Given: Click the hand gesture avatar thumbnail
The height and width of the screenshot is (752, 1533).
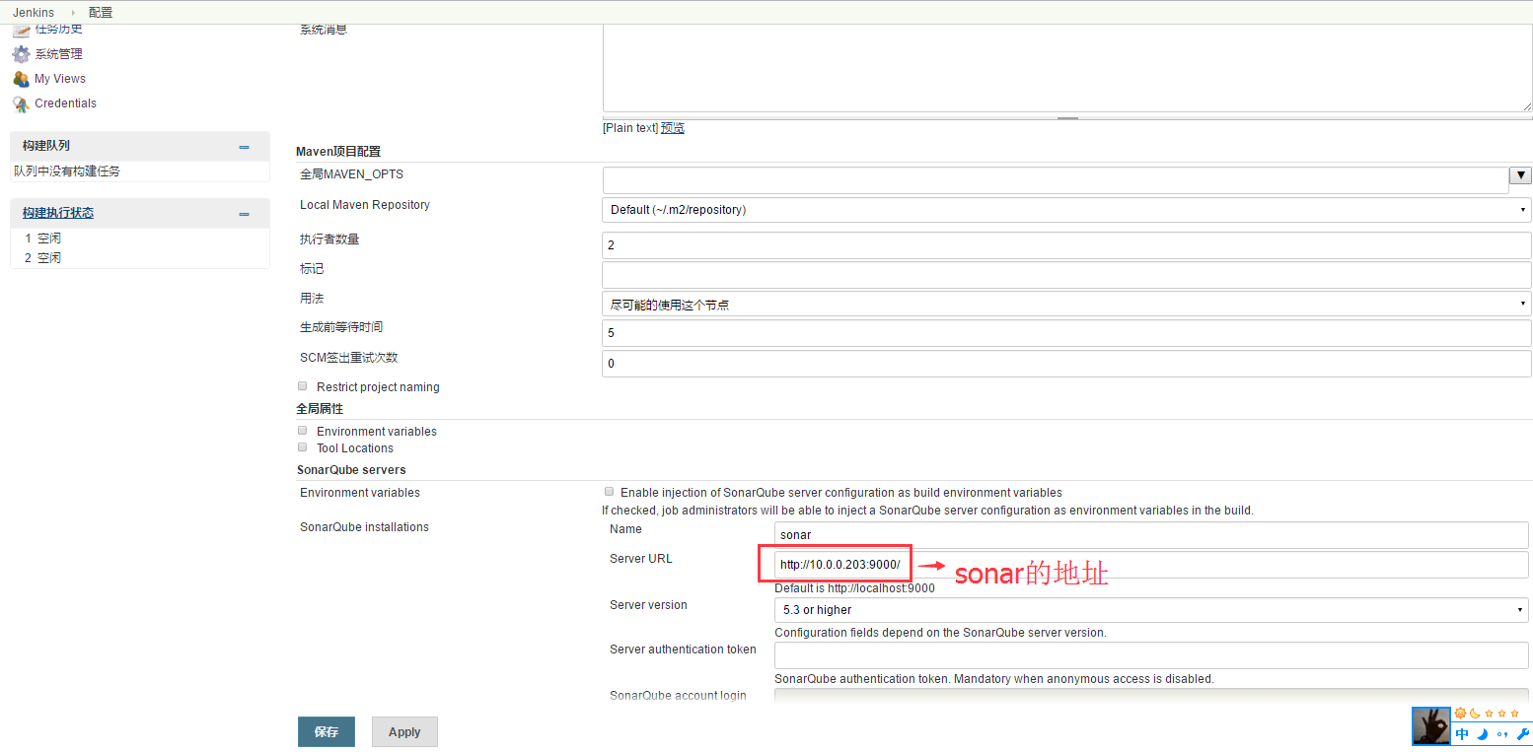Looking at the screenshot, I should tap(1431, 725).
